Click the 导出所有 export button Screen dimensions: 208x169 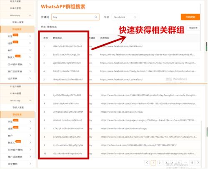coord(193,28)
